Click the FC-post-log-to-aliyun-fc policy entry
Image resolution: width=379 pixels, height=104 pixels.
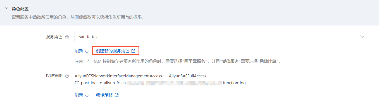[160, 83]
